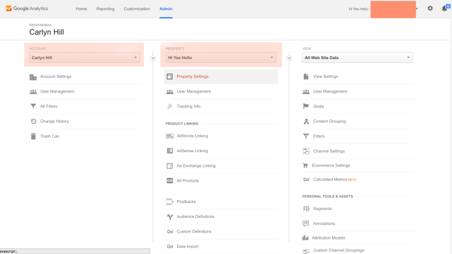
Task: Open View Settings
Action: (x=326, y=77)
